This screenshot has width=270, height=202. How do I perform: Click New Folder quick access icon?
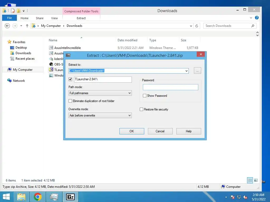[x=18, y=11]
